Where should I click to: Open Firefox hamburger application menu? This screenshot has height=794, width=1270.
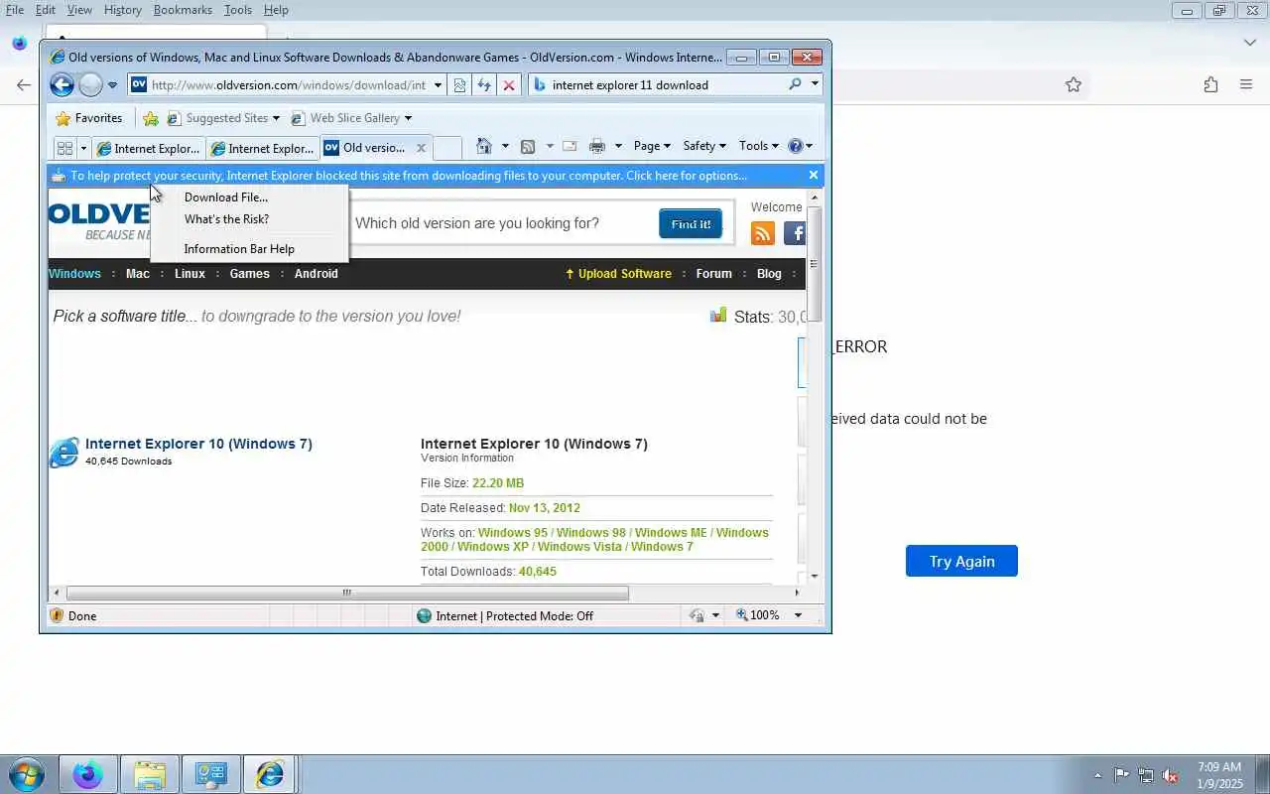pyautogui.click(x=1246, y=84)
